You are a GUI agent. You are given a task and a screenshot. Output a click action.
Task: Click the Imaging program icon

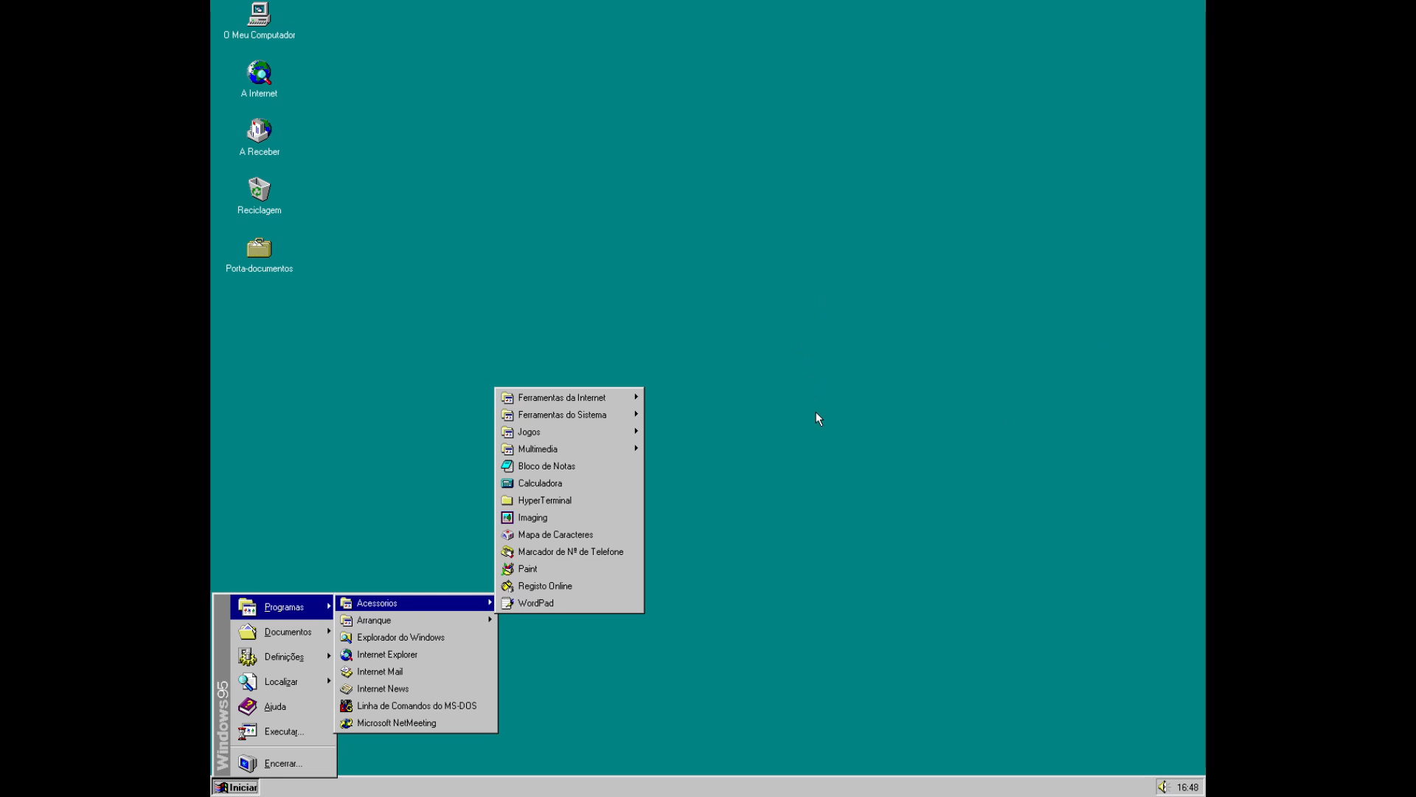507,518
